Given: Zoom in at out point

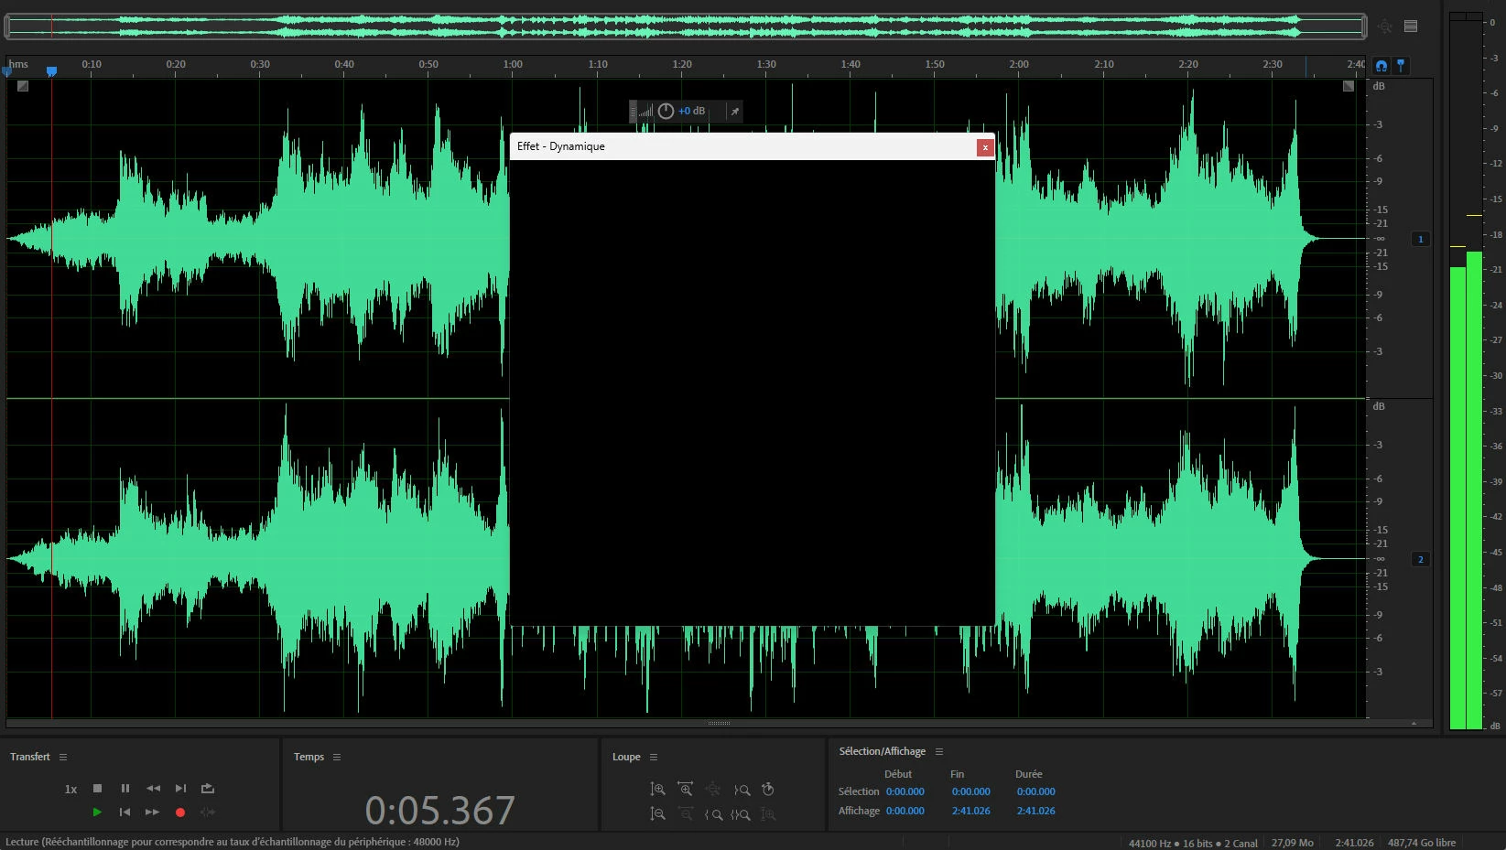Looking at the screenshot, I should 713,813.
